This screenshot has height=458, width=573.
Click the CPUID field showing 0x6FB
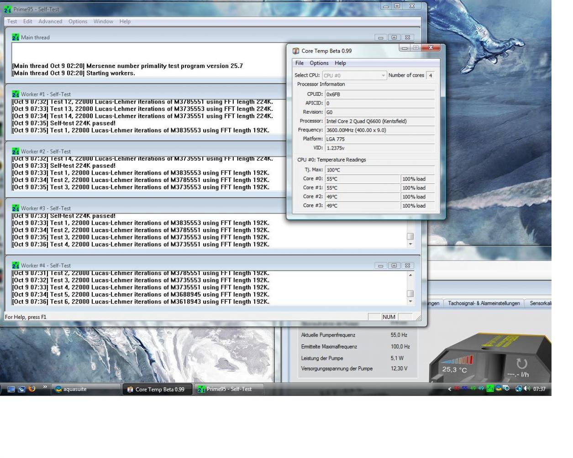point(379,94)
